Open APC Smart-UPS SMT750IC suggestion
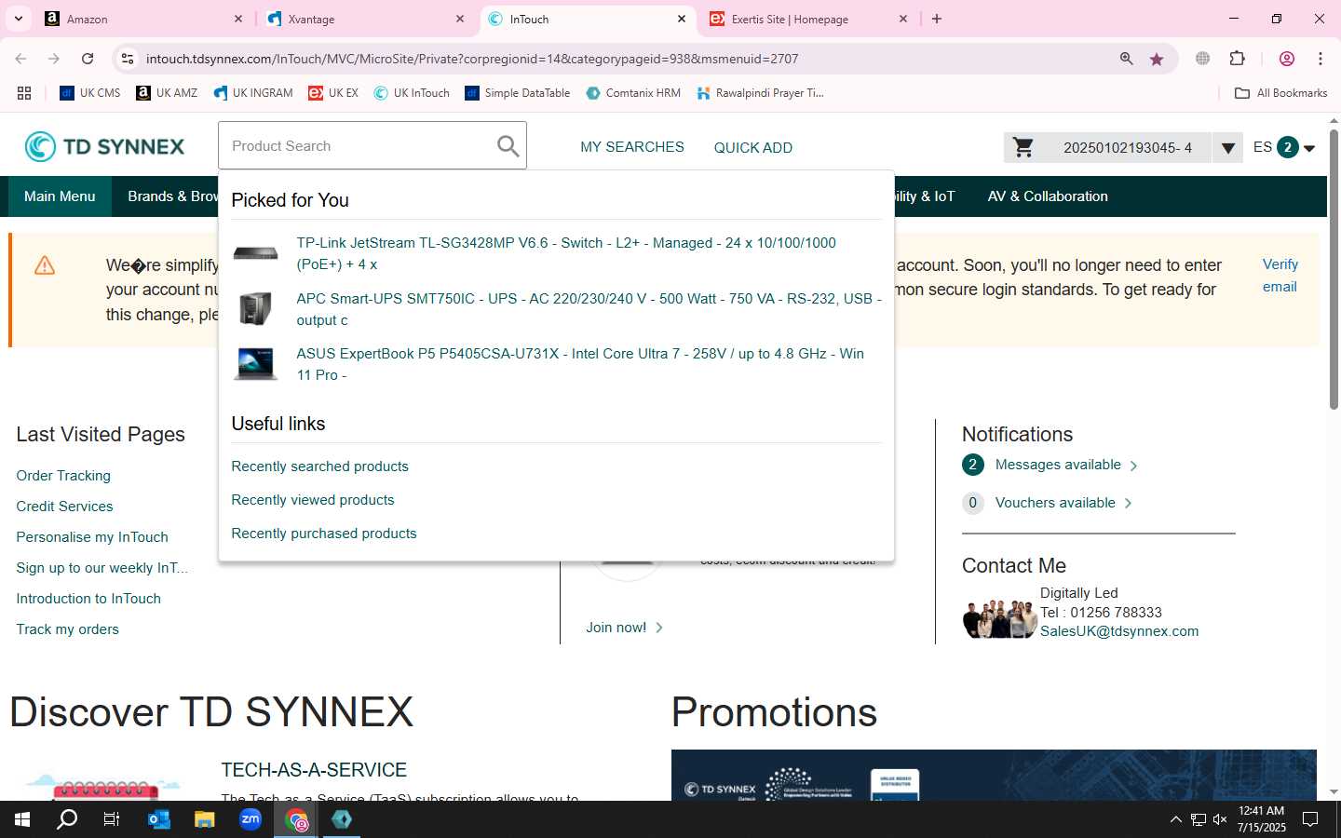Image resolution: width=1341 pixels, height=838 pixels. tap(589, 309)
